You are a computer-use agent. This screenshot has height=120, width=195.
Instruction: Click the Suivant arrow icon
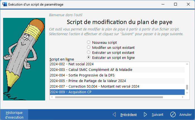145,115
